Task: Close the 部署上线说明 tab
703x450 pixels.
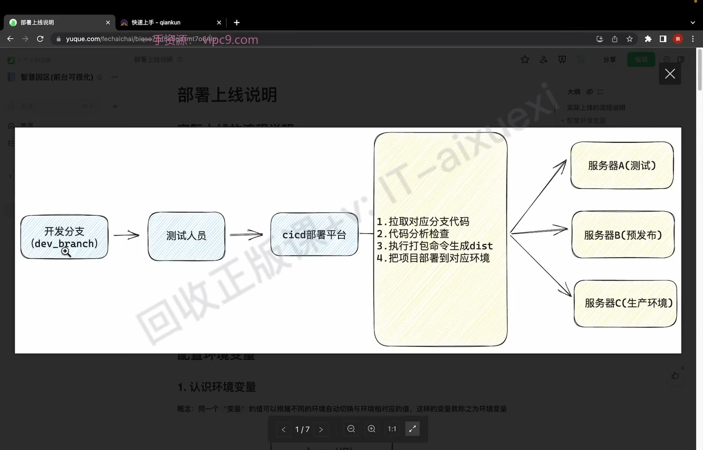Action: tap(108, 22)
